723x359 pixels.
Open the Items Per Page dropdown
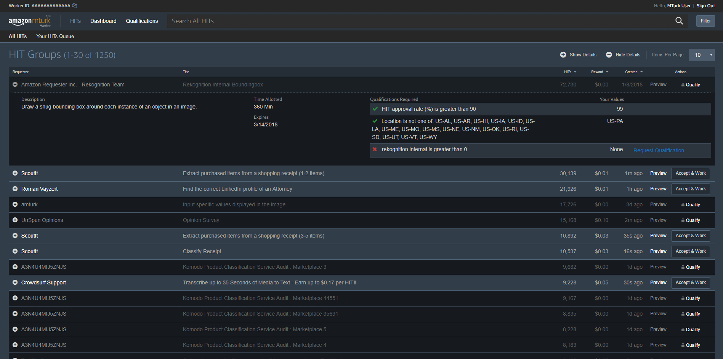tap(701, 54)
